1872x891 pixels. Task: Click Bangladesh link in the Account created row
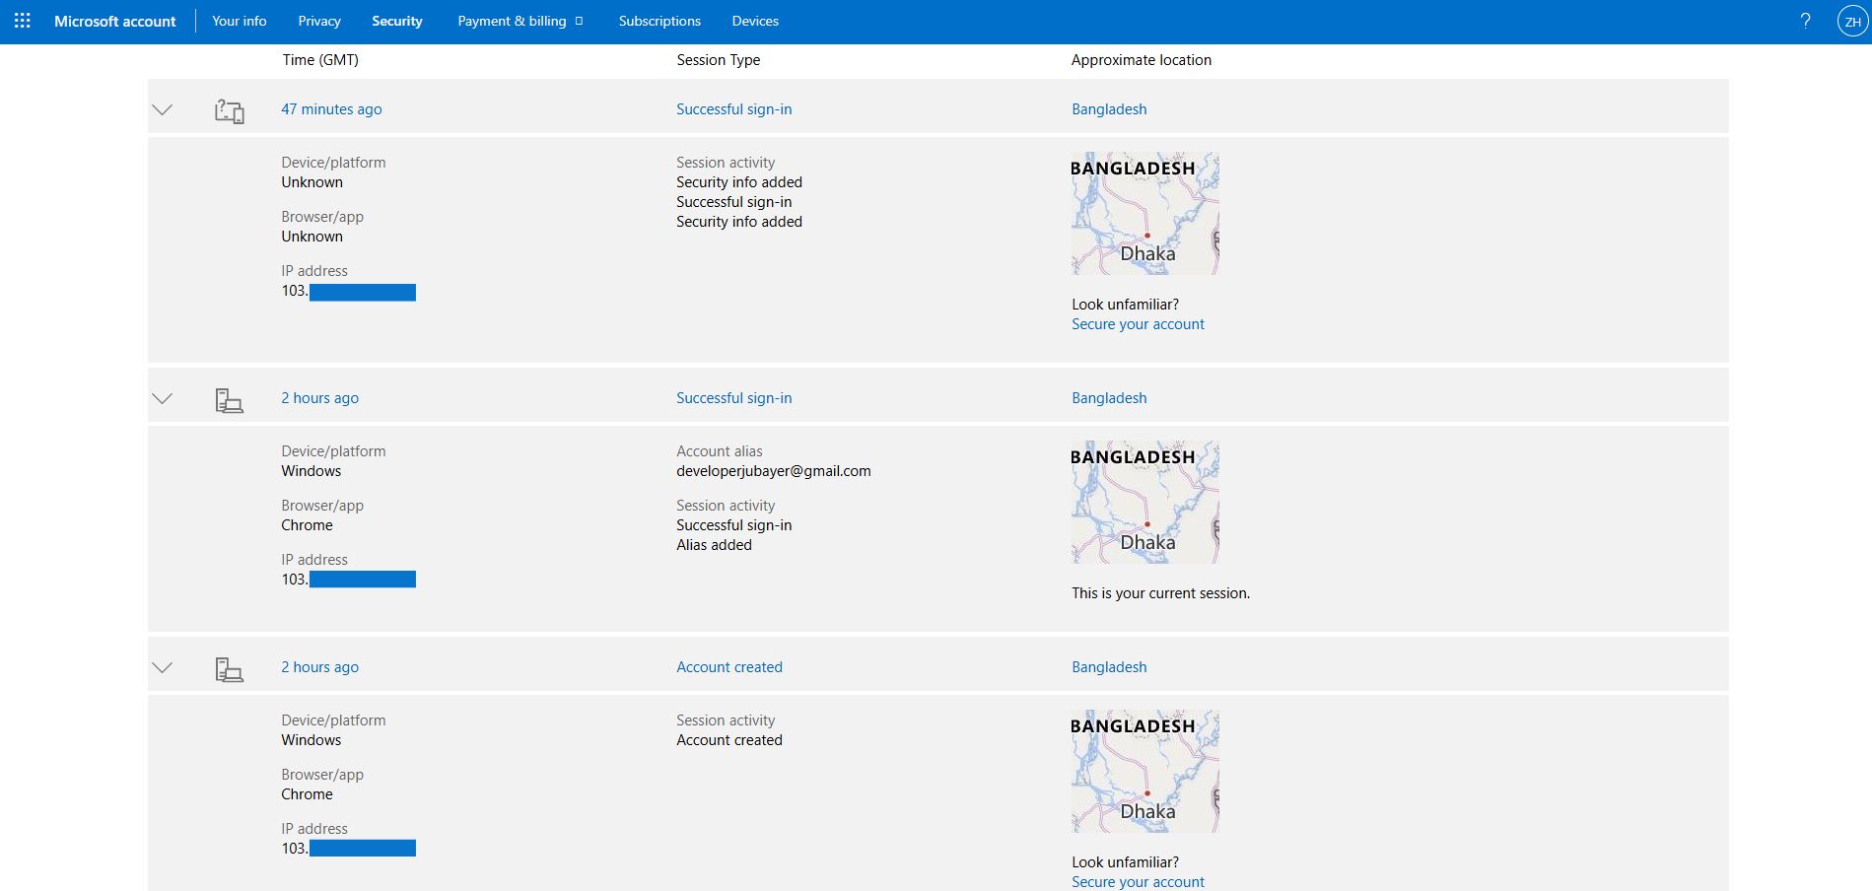point(1109,667)
